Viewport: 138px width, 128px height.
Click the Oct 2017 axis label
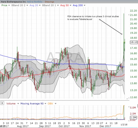point(64,126)
